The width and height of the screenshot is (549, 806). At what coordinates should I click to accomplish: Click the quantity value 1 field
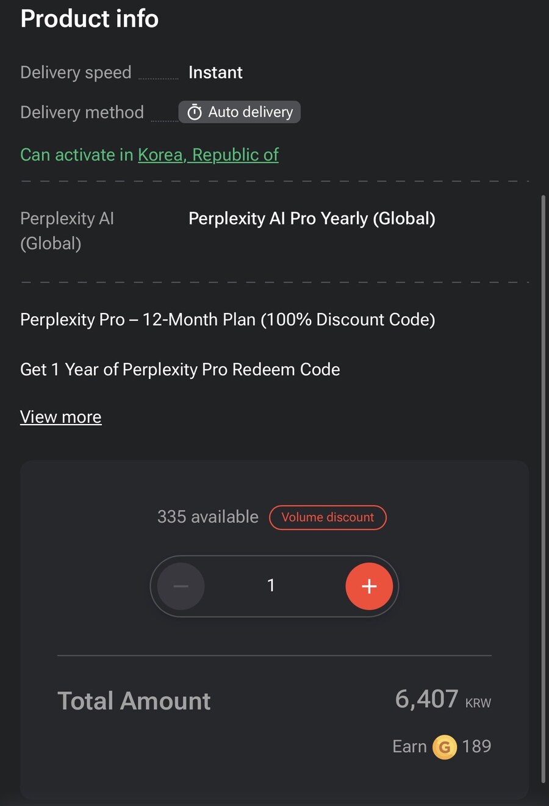pyautogui.click(x=271, y=586)
